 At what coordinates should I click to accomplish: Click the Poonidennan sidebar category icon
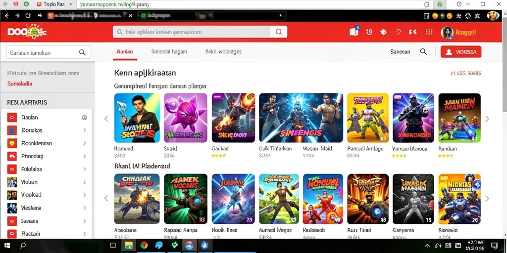[x=12, y=143]
